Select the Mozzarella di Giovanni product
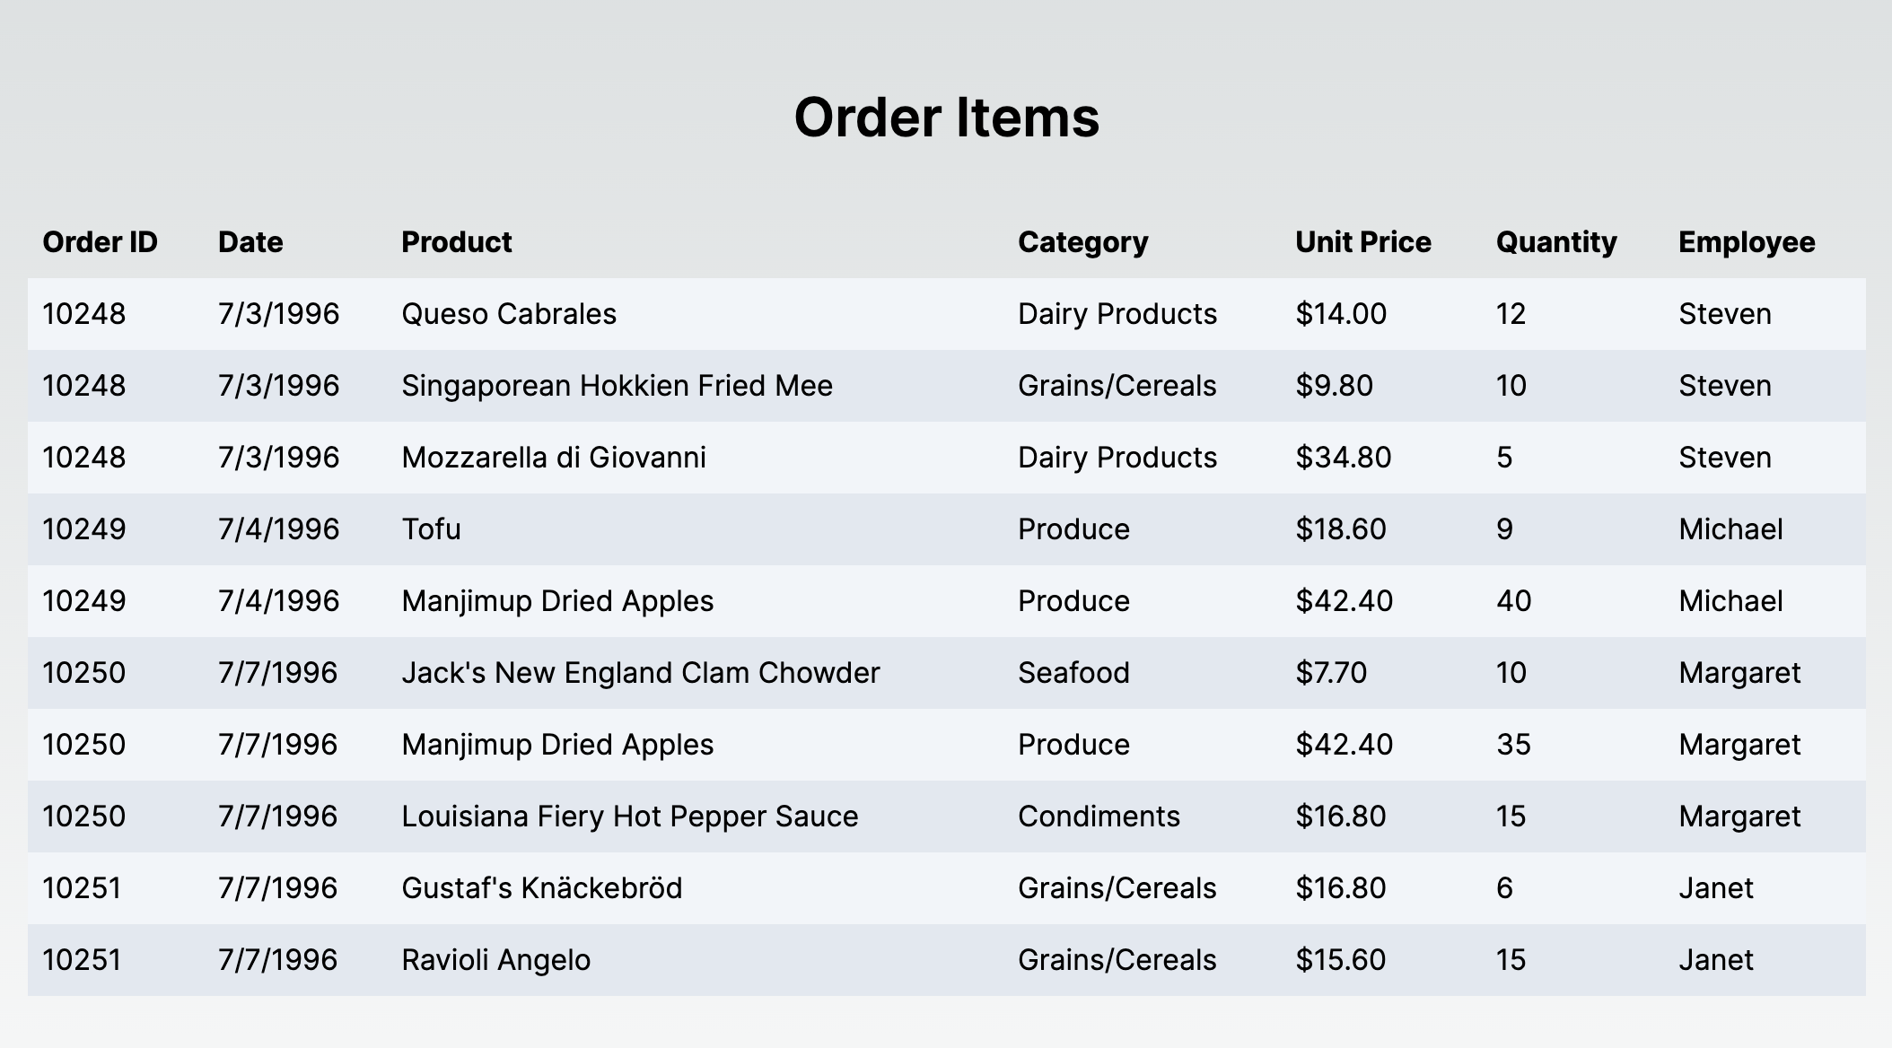The height and width of the screenshot is (1048, 1892). coord(553,458)
